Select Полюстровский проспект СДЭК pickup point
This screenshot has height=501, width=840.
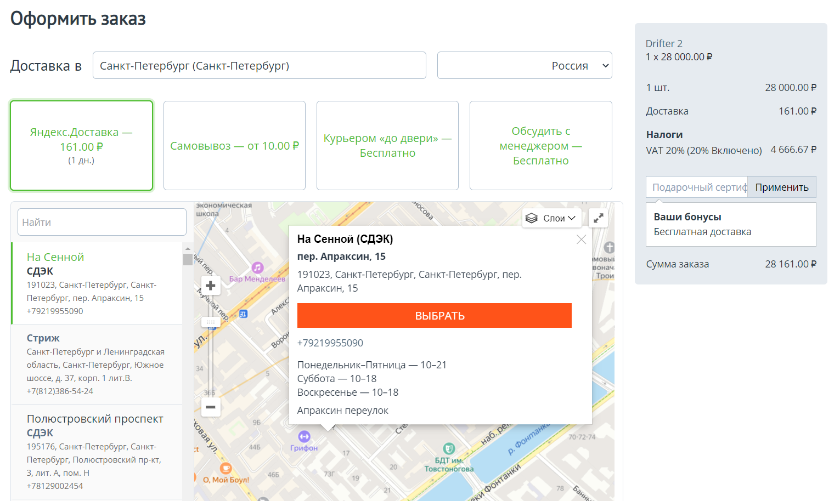(97, 451)
